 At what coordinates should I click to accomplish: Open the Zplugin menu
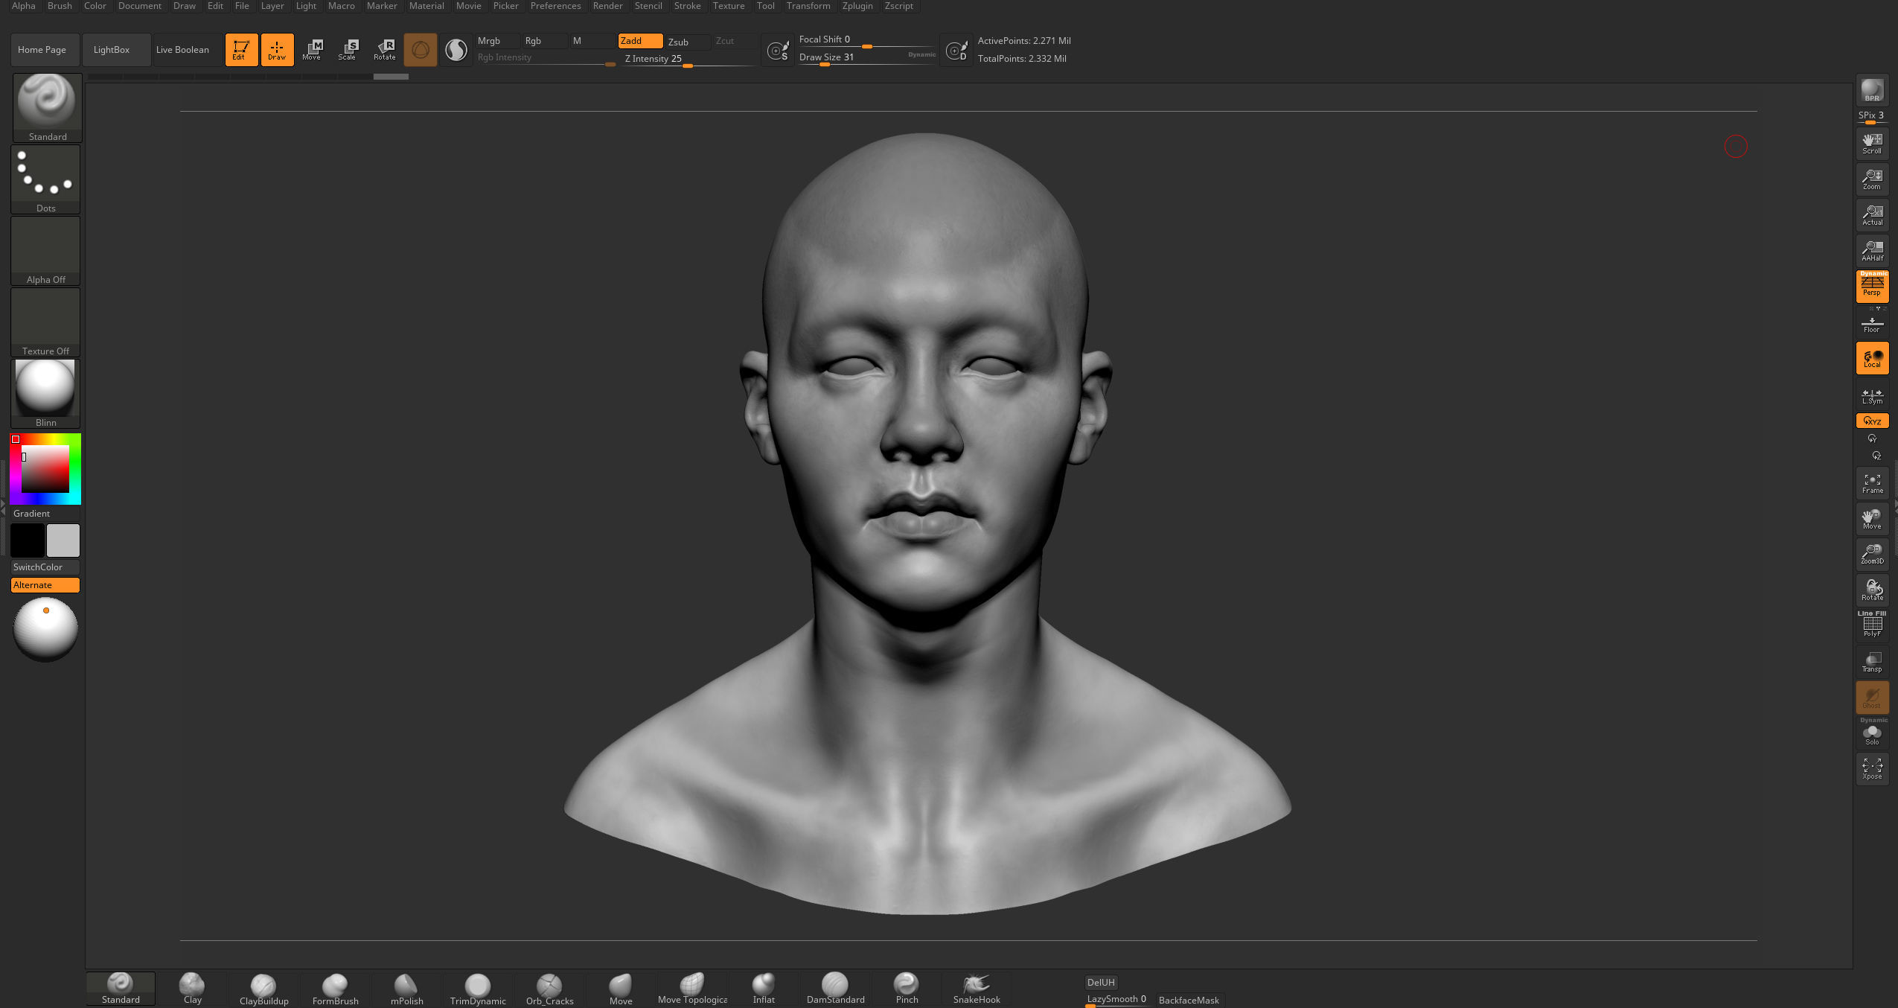857,6
